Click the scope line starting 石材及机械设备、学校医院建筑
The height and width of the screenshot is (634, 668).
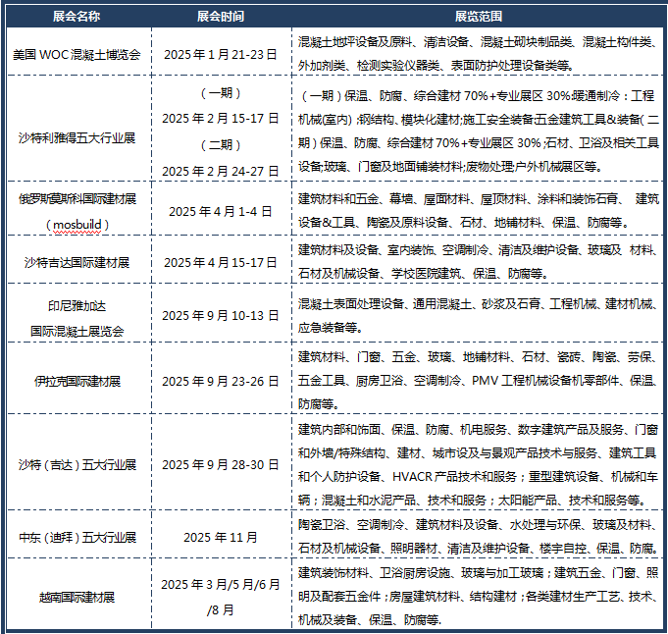click(x=424, y=273)
